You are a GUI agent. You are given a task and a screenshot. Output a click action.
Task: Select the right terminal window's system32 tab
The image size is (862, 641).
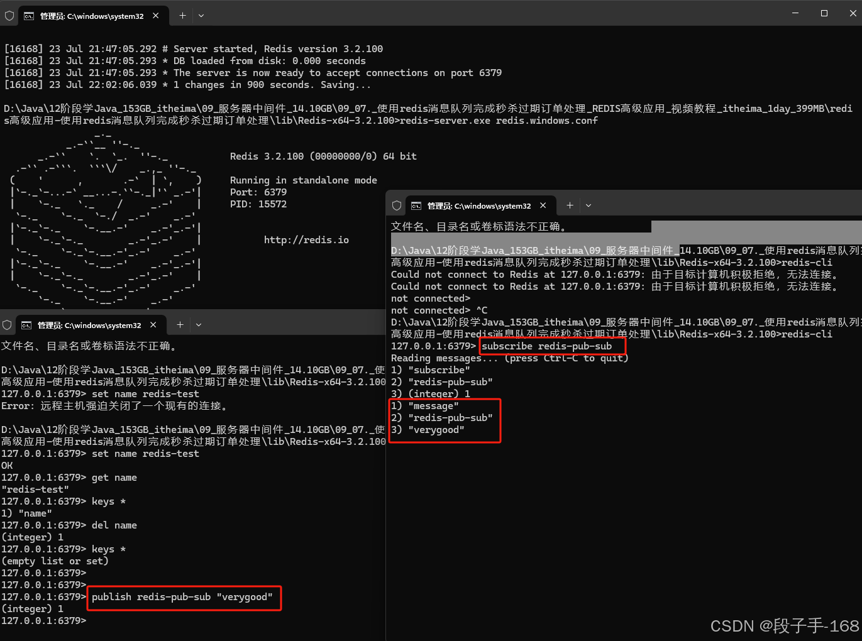pos(479,205)
